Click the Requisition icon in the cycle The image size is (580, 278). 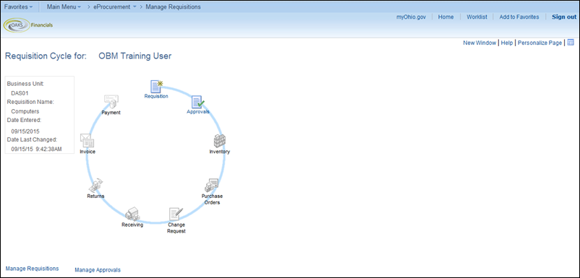pyautogui.click(x=157, y=87)
